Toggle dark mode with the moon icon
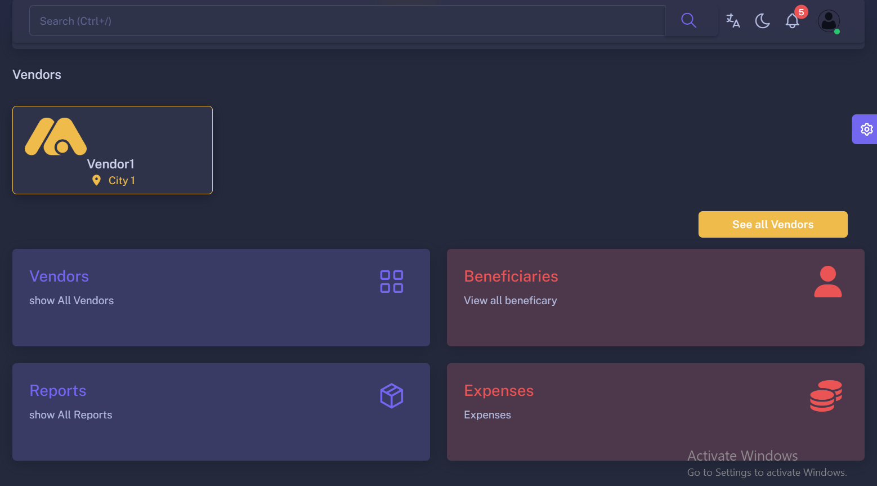 coord(762,21)
